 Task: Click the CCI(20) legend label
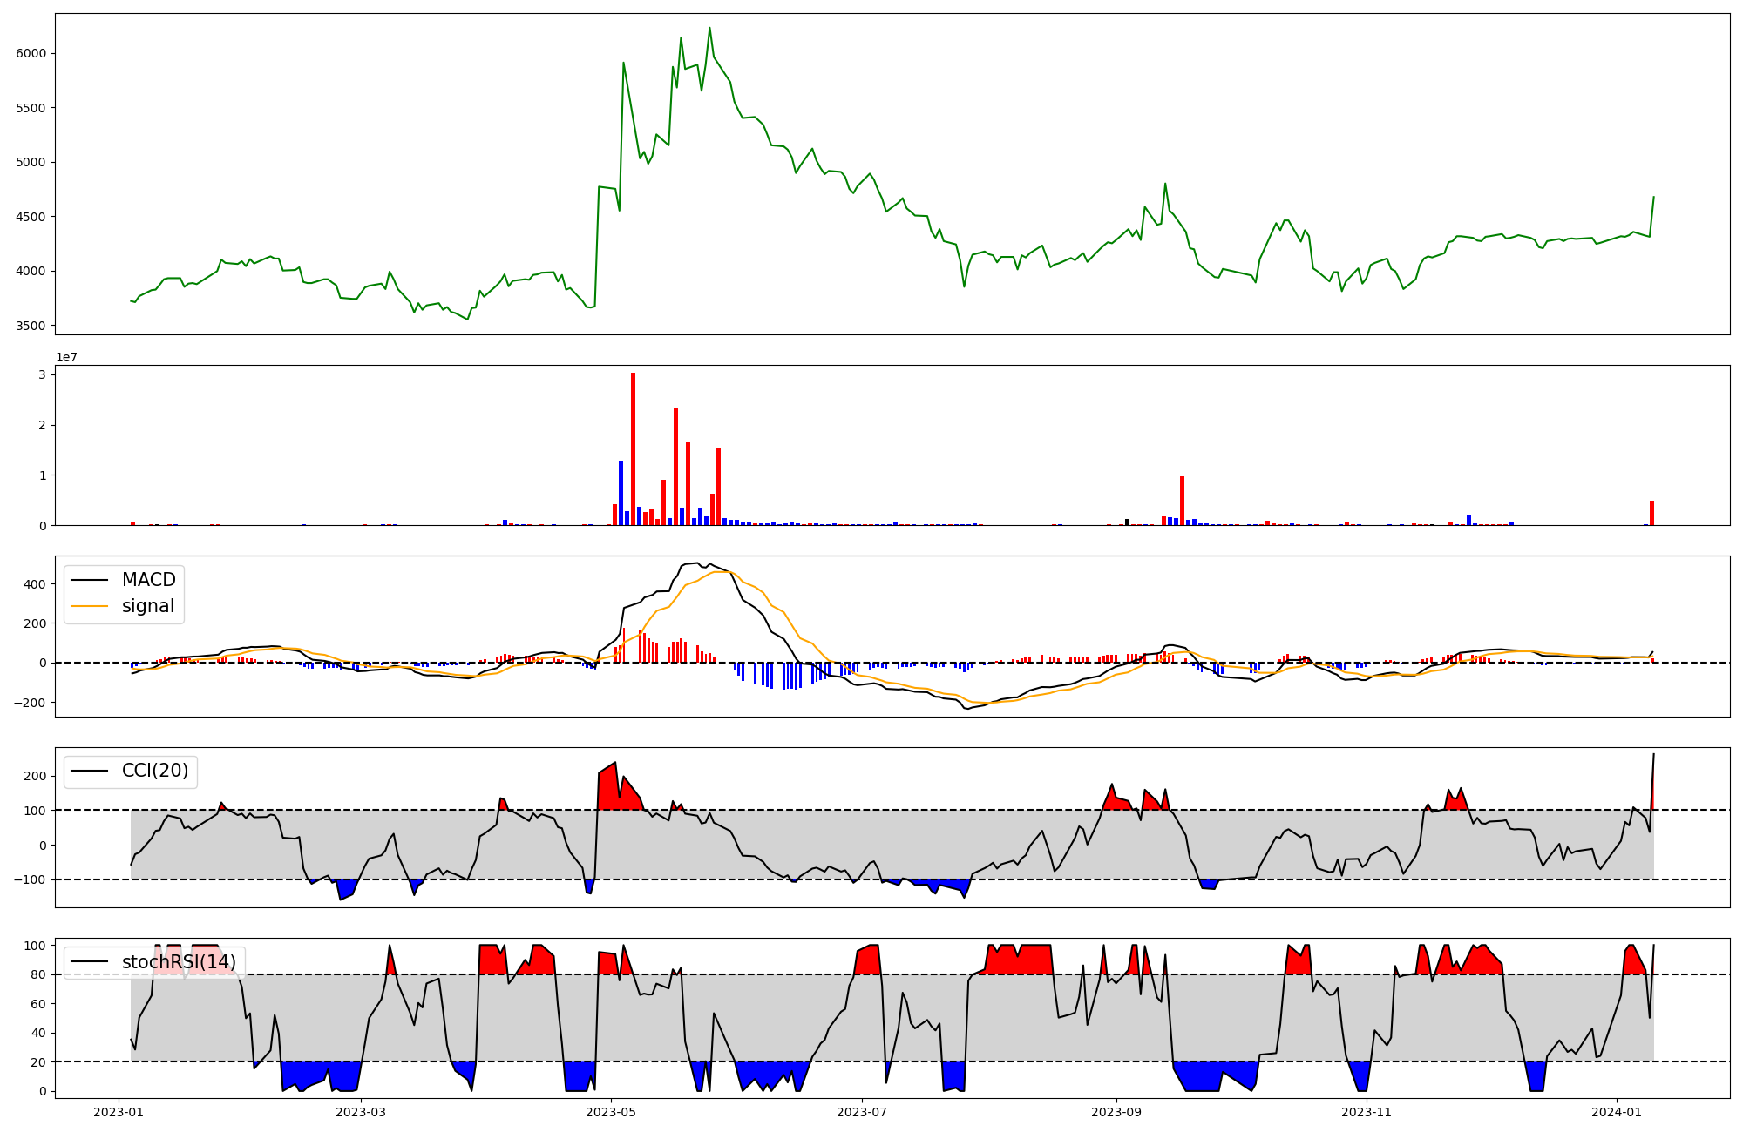[x=155, y=772]
